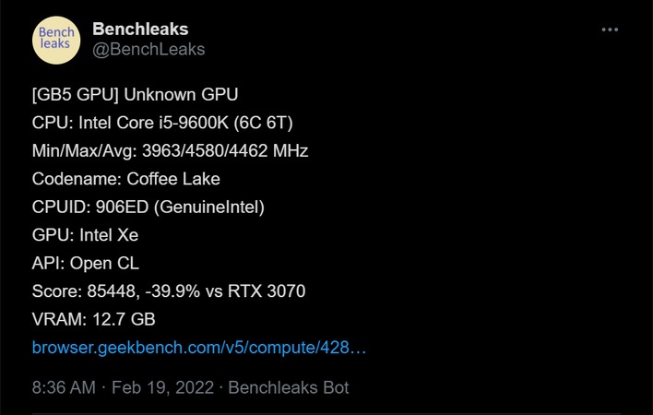Click the VRAM: 12.7 GB line

tap(94, 319)
